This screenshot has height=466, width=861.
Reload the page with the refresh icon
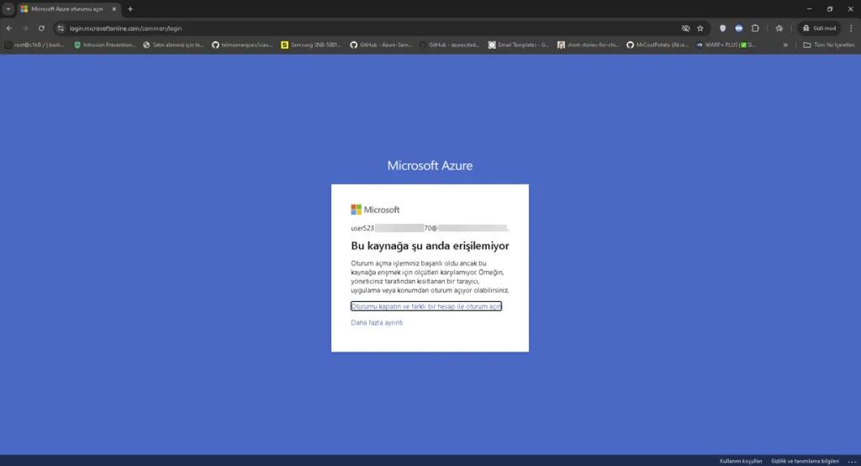point(41,28)
